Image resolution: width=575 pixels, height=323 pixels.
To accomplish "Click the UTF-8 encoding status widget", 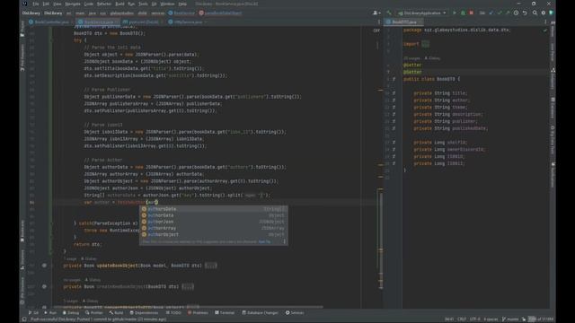I will point(474,319).
